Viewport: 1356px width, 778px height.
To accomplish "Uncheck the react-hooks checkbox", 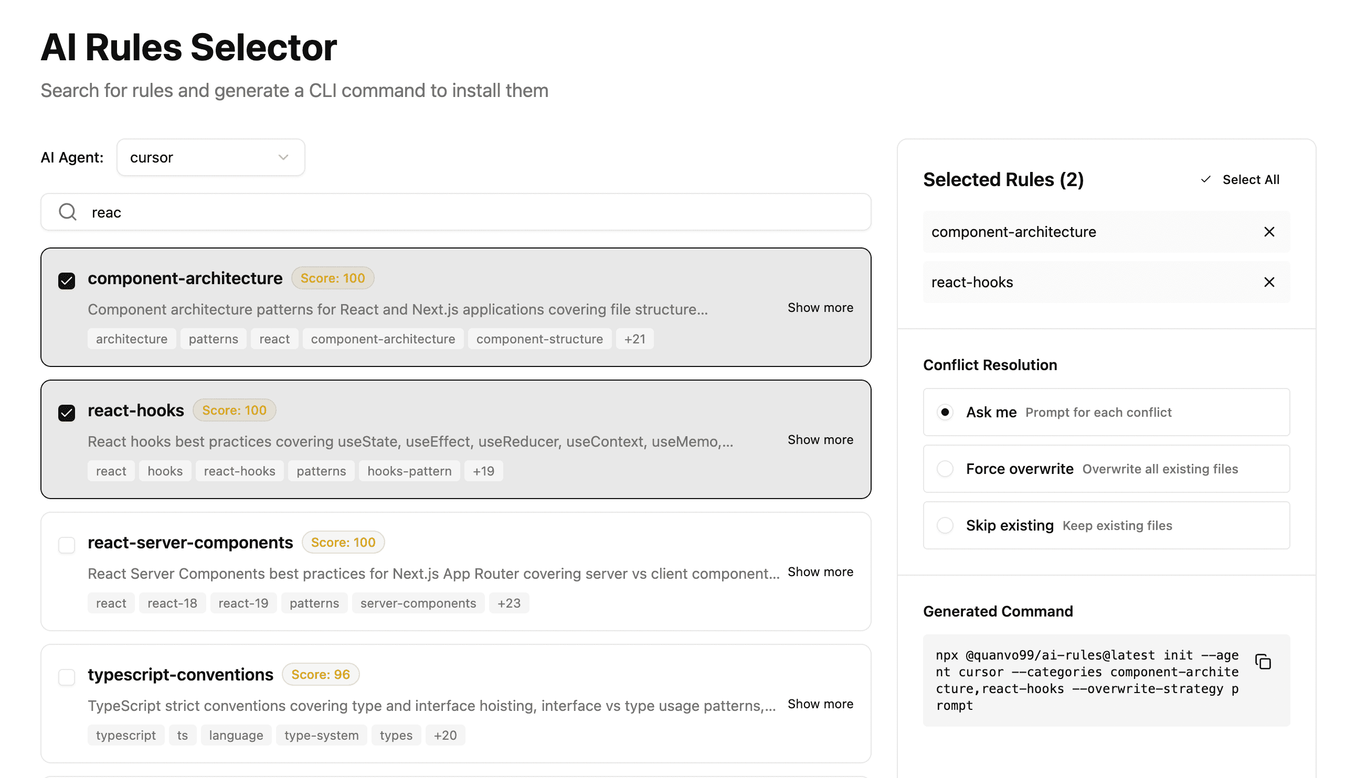I will (67, 413).
